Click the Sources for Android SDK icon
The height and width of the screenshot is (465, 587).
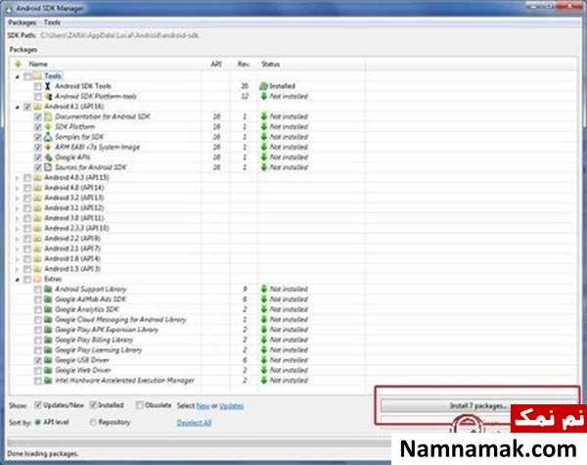(x=48, y=167)
